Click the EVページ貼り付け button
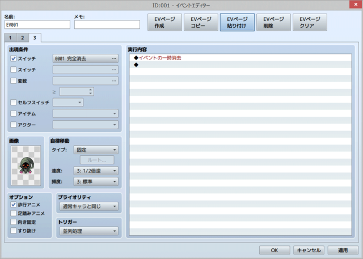 237,23
